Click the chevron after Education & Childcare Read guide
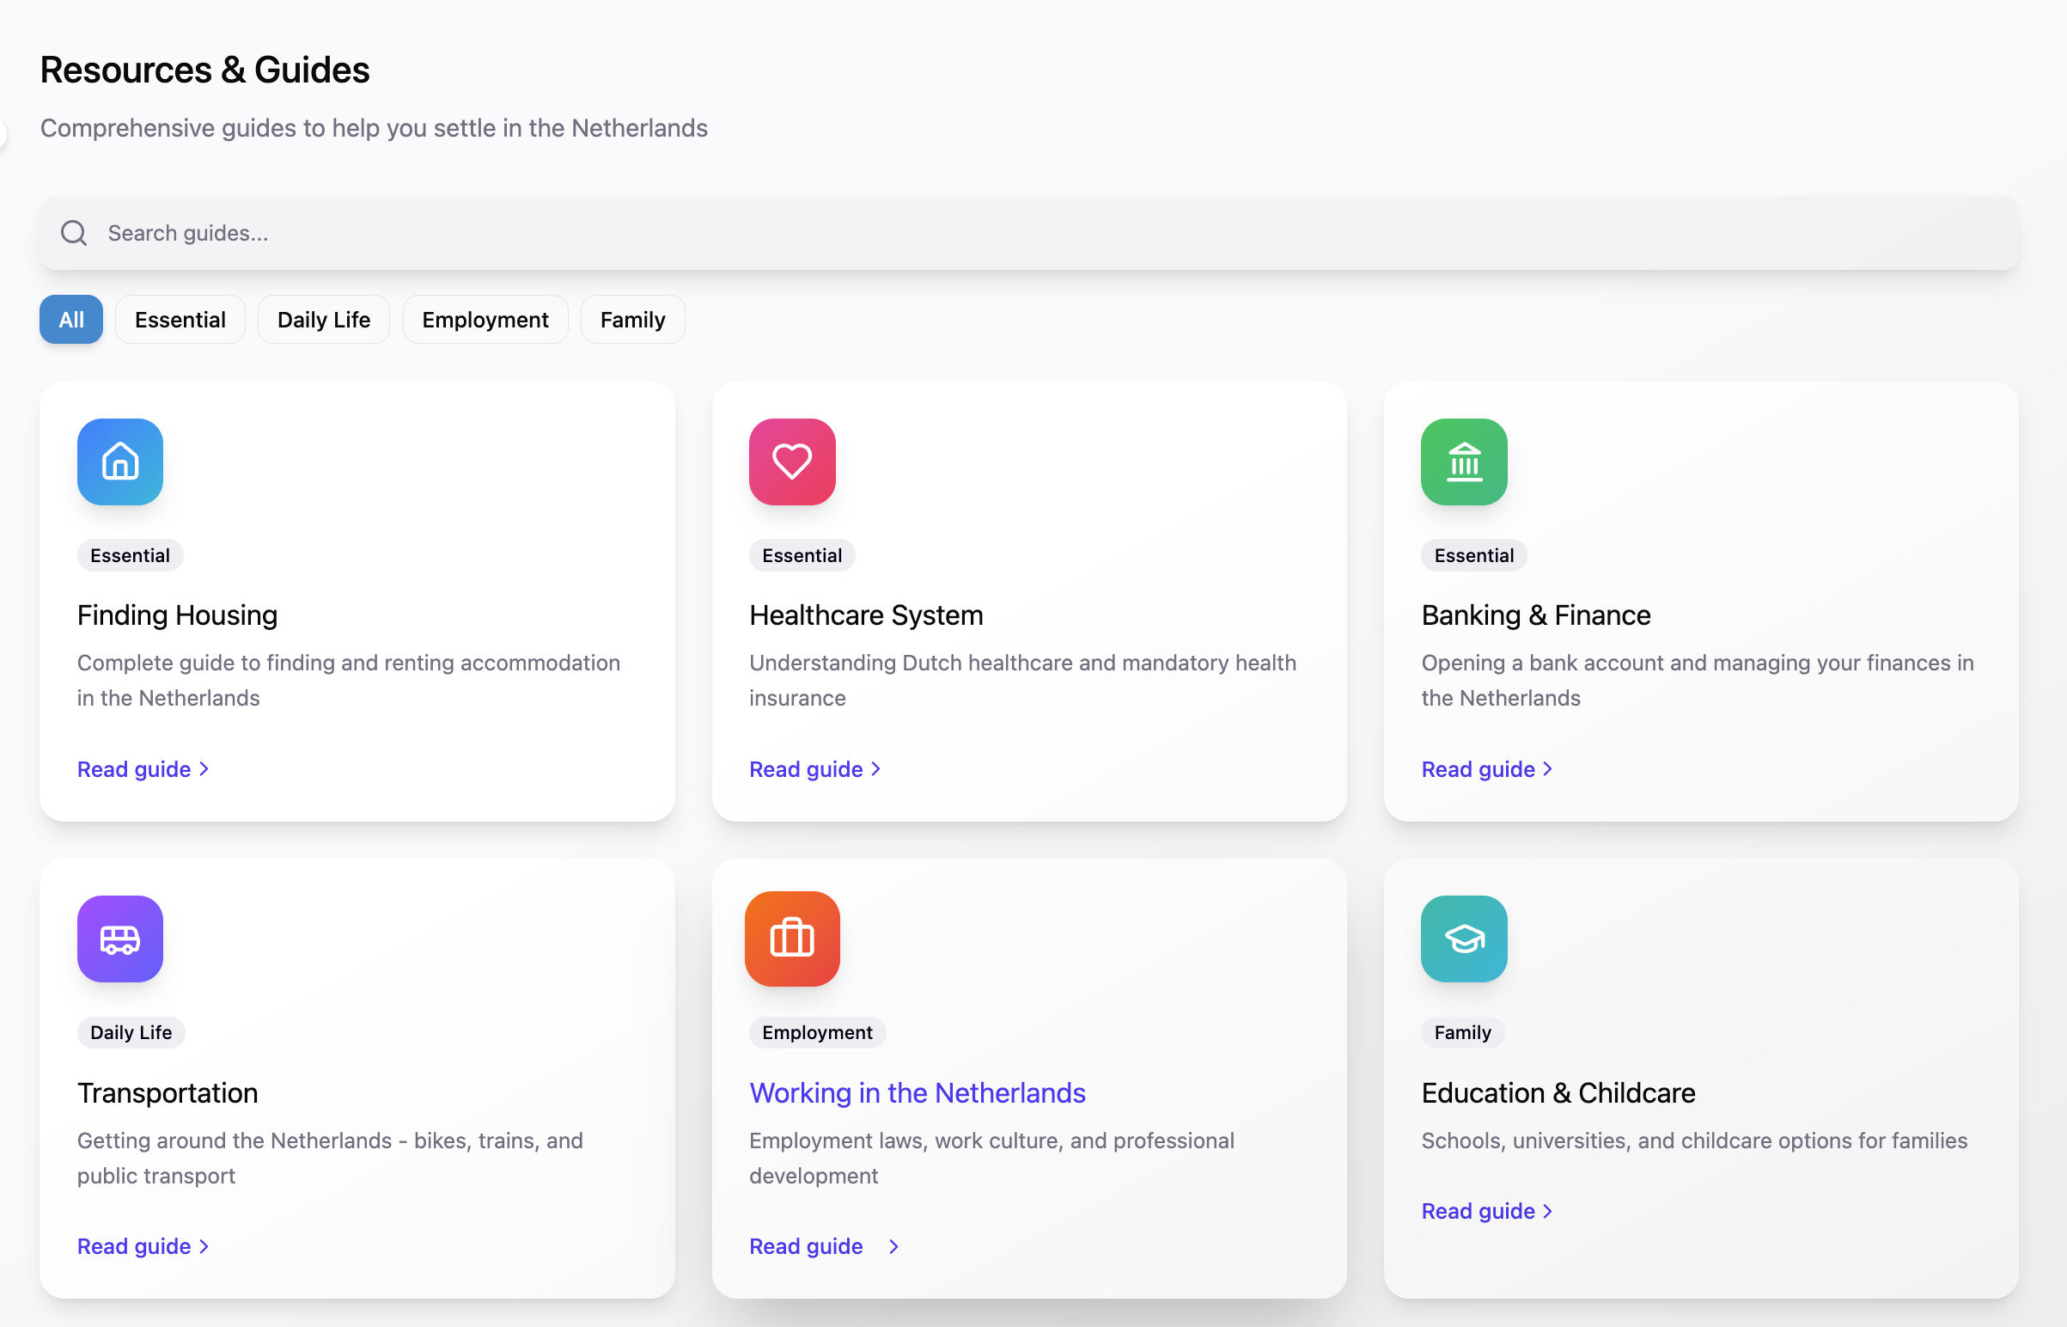The width and height of the screenshot is (2067, 1327). pyautogui.click(x=1547, y=1211)
